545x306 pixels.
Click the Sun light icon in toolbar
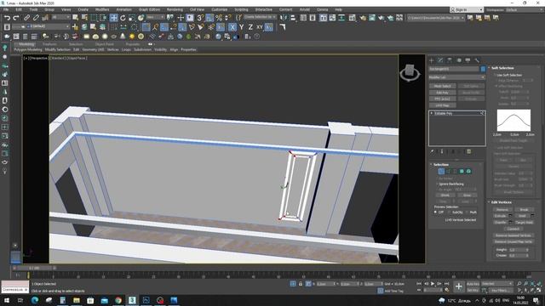pos(132,36)
